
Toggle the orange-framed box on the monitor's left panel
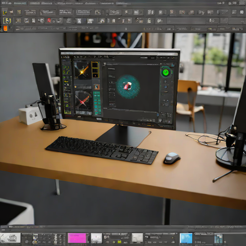(x=97, y=87)
